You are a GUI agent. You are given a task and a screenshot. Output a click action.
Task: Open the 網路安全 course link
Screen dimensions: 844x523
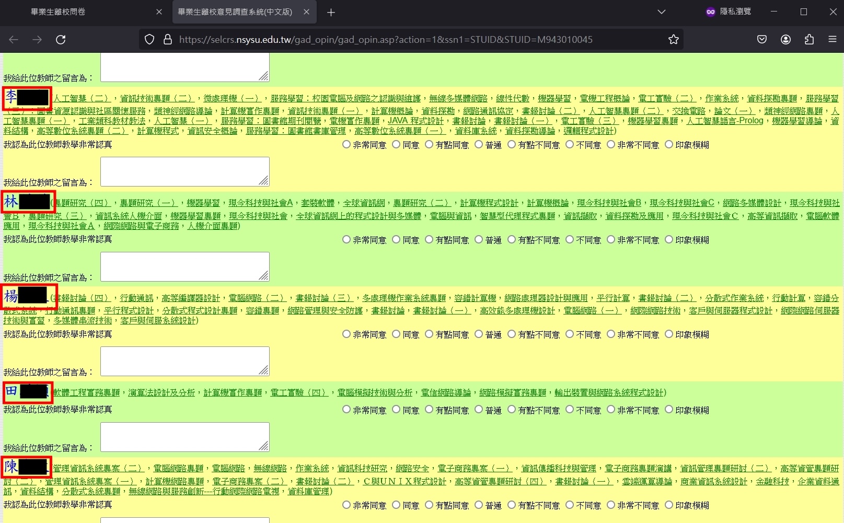pos(412,468)
